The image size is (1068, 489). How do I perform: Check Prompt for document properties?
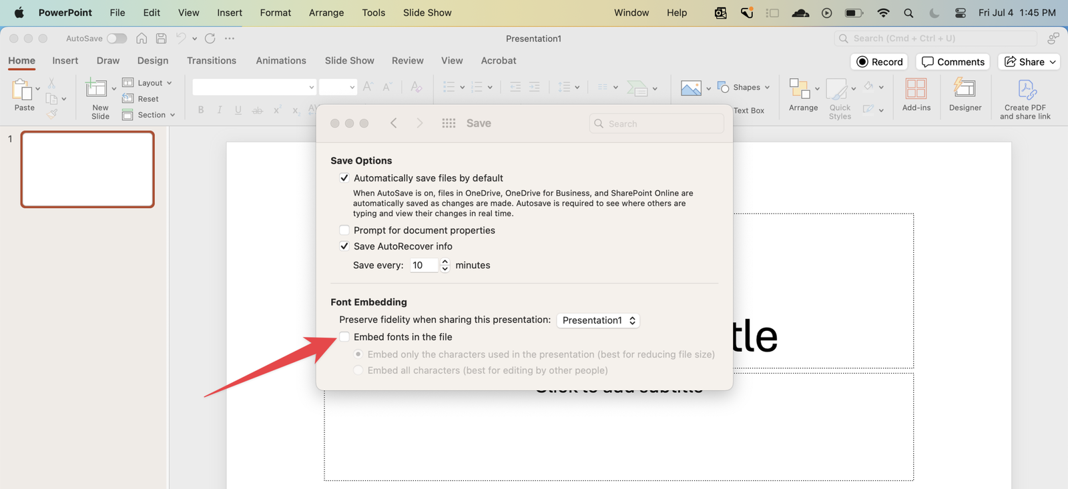coord(344,230)
